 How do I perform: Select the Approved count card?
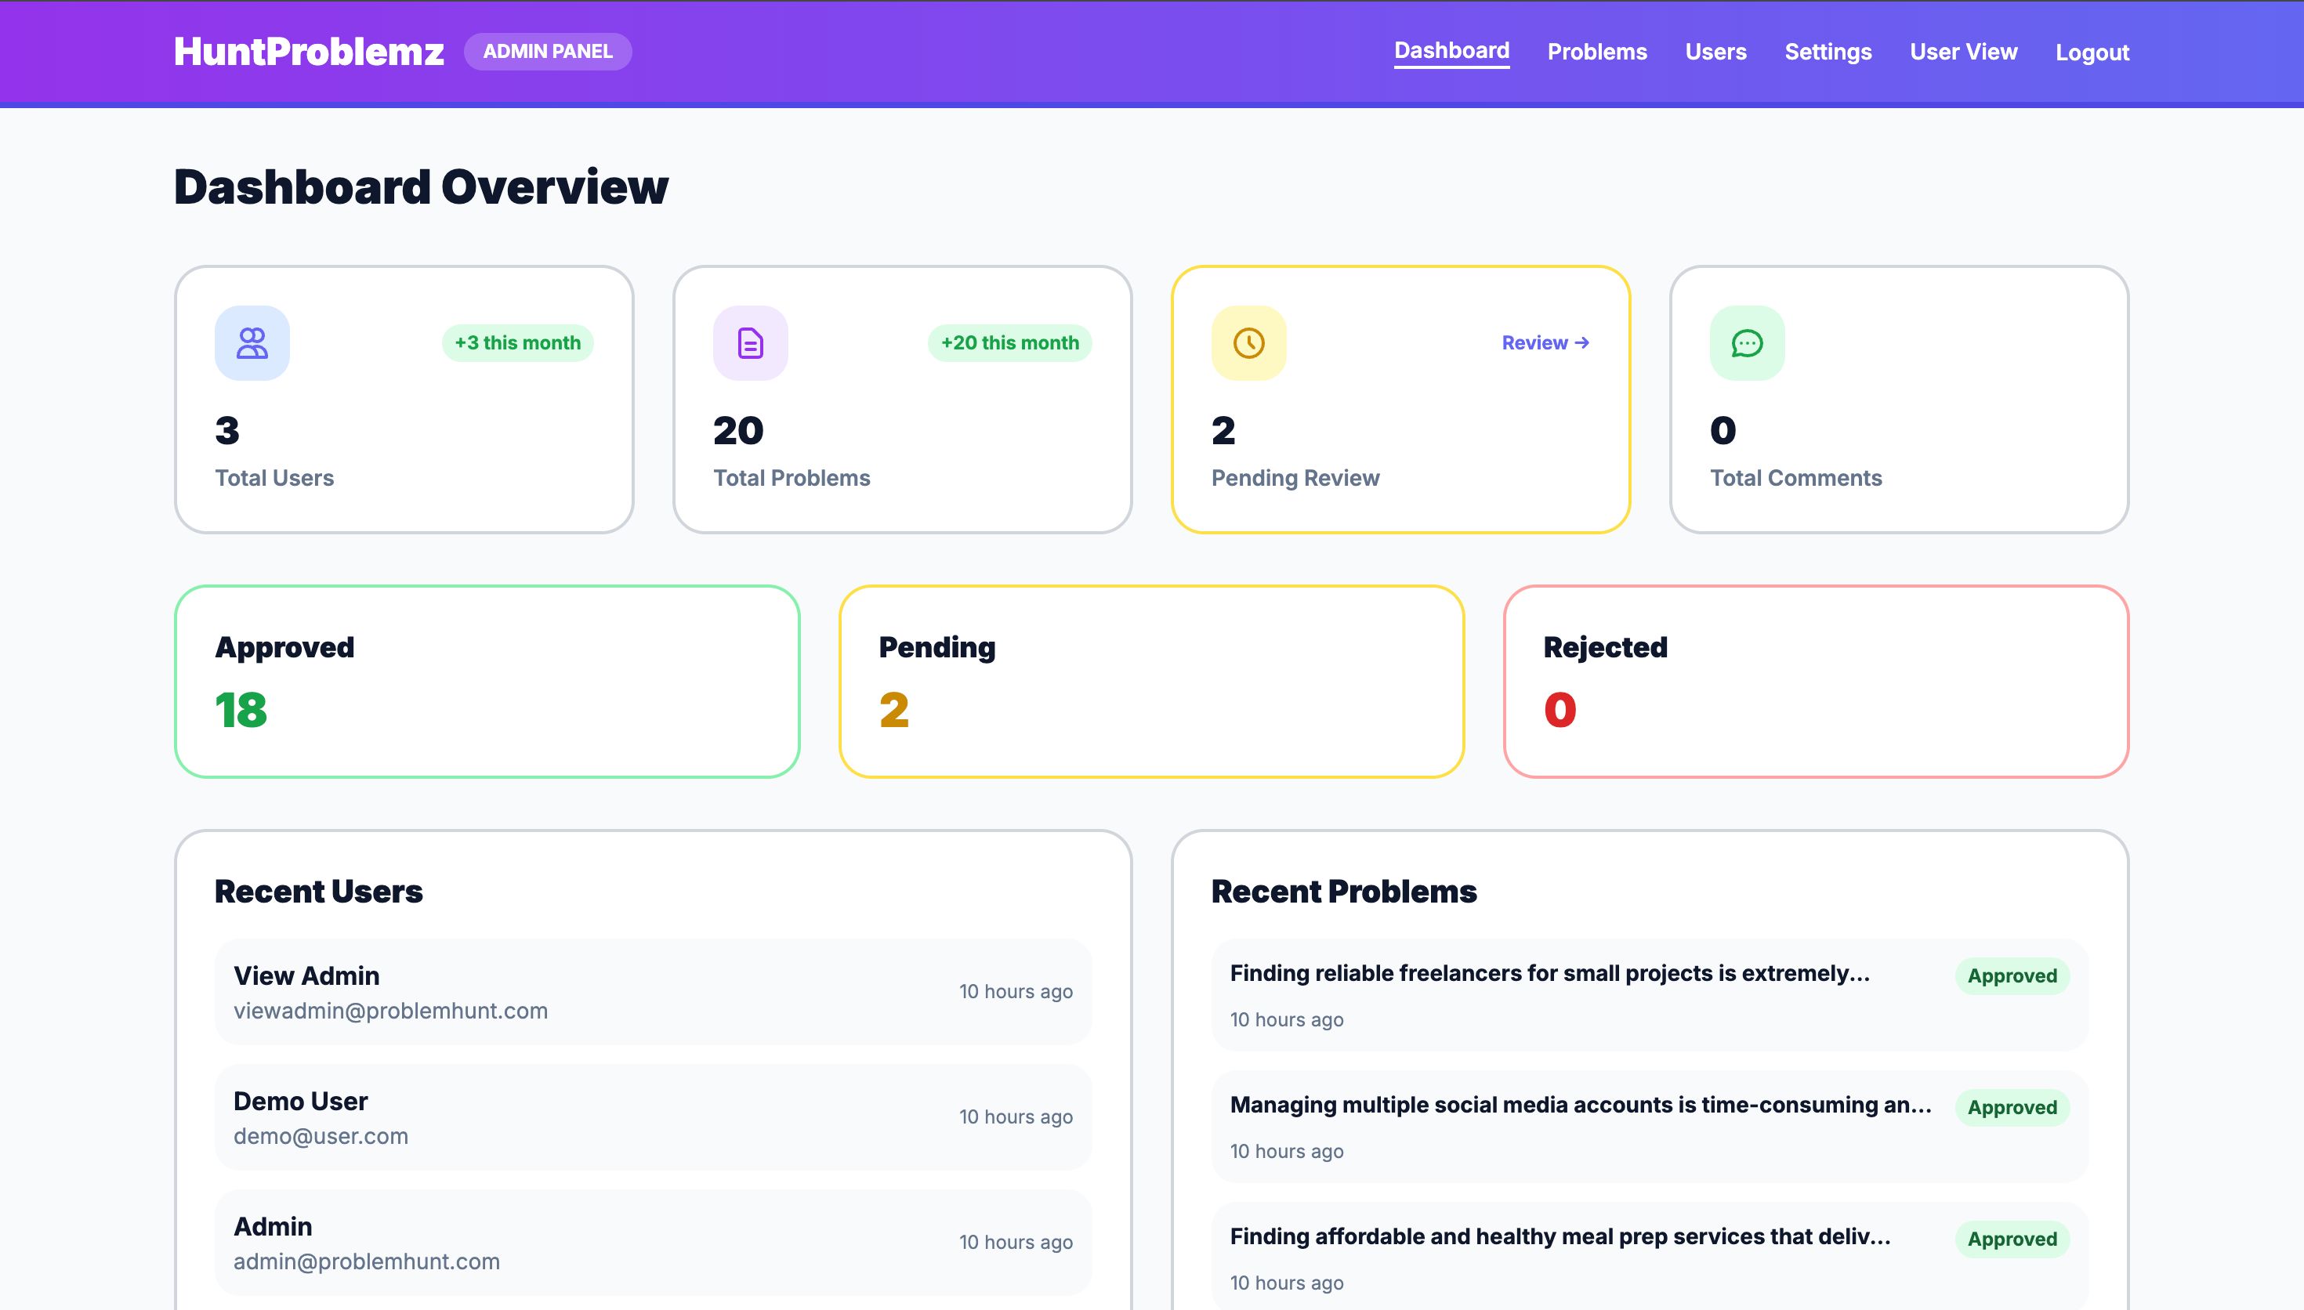(487, 681)
